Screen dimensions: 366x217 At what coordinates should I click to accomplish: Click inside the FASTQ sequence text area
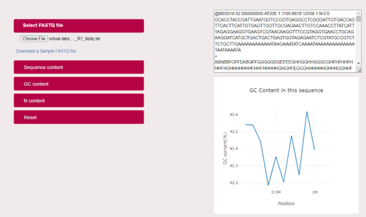point(285,41)
